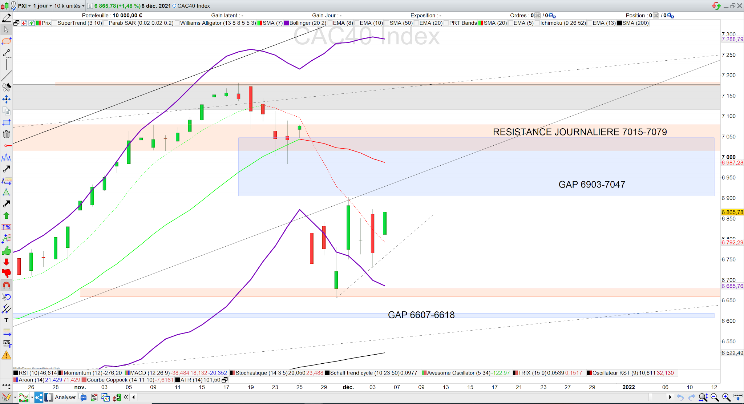Select the rectangle drawing tool
The image size is (744, 404).
pyautogui.click(x=6, y=122)
